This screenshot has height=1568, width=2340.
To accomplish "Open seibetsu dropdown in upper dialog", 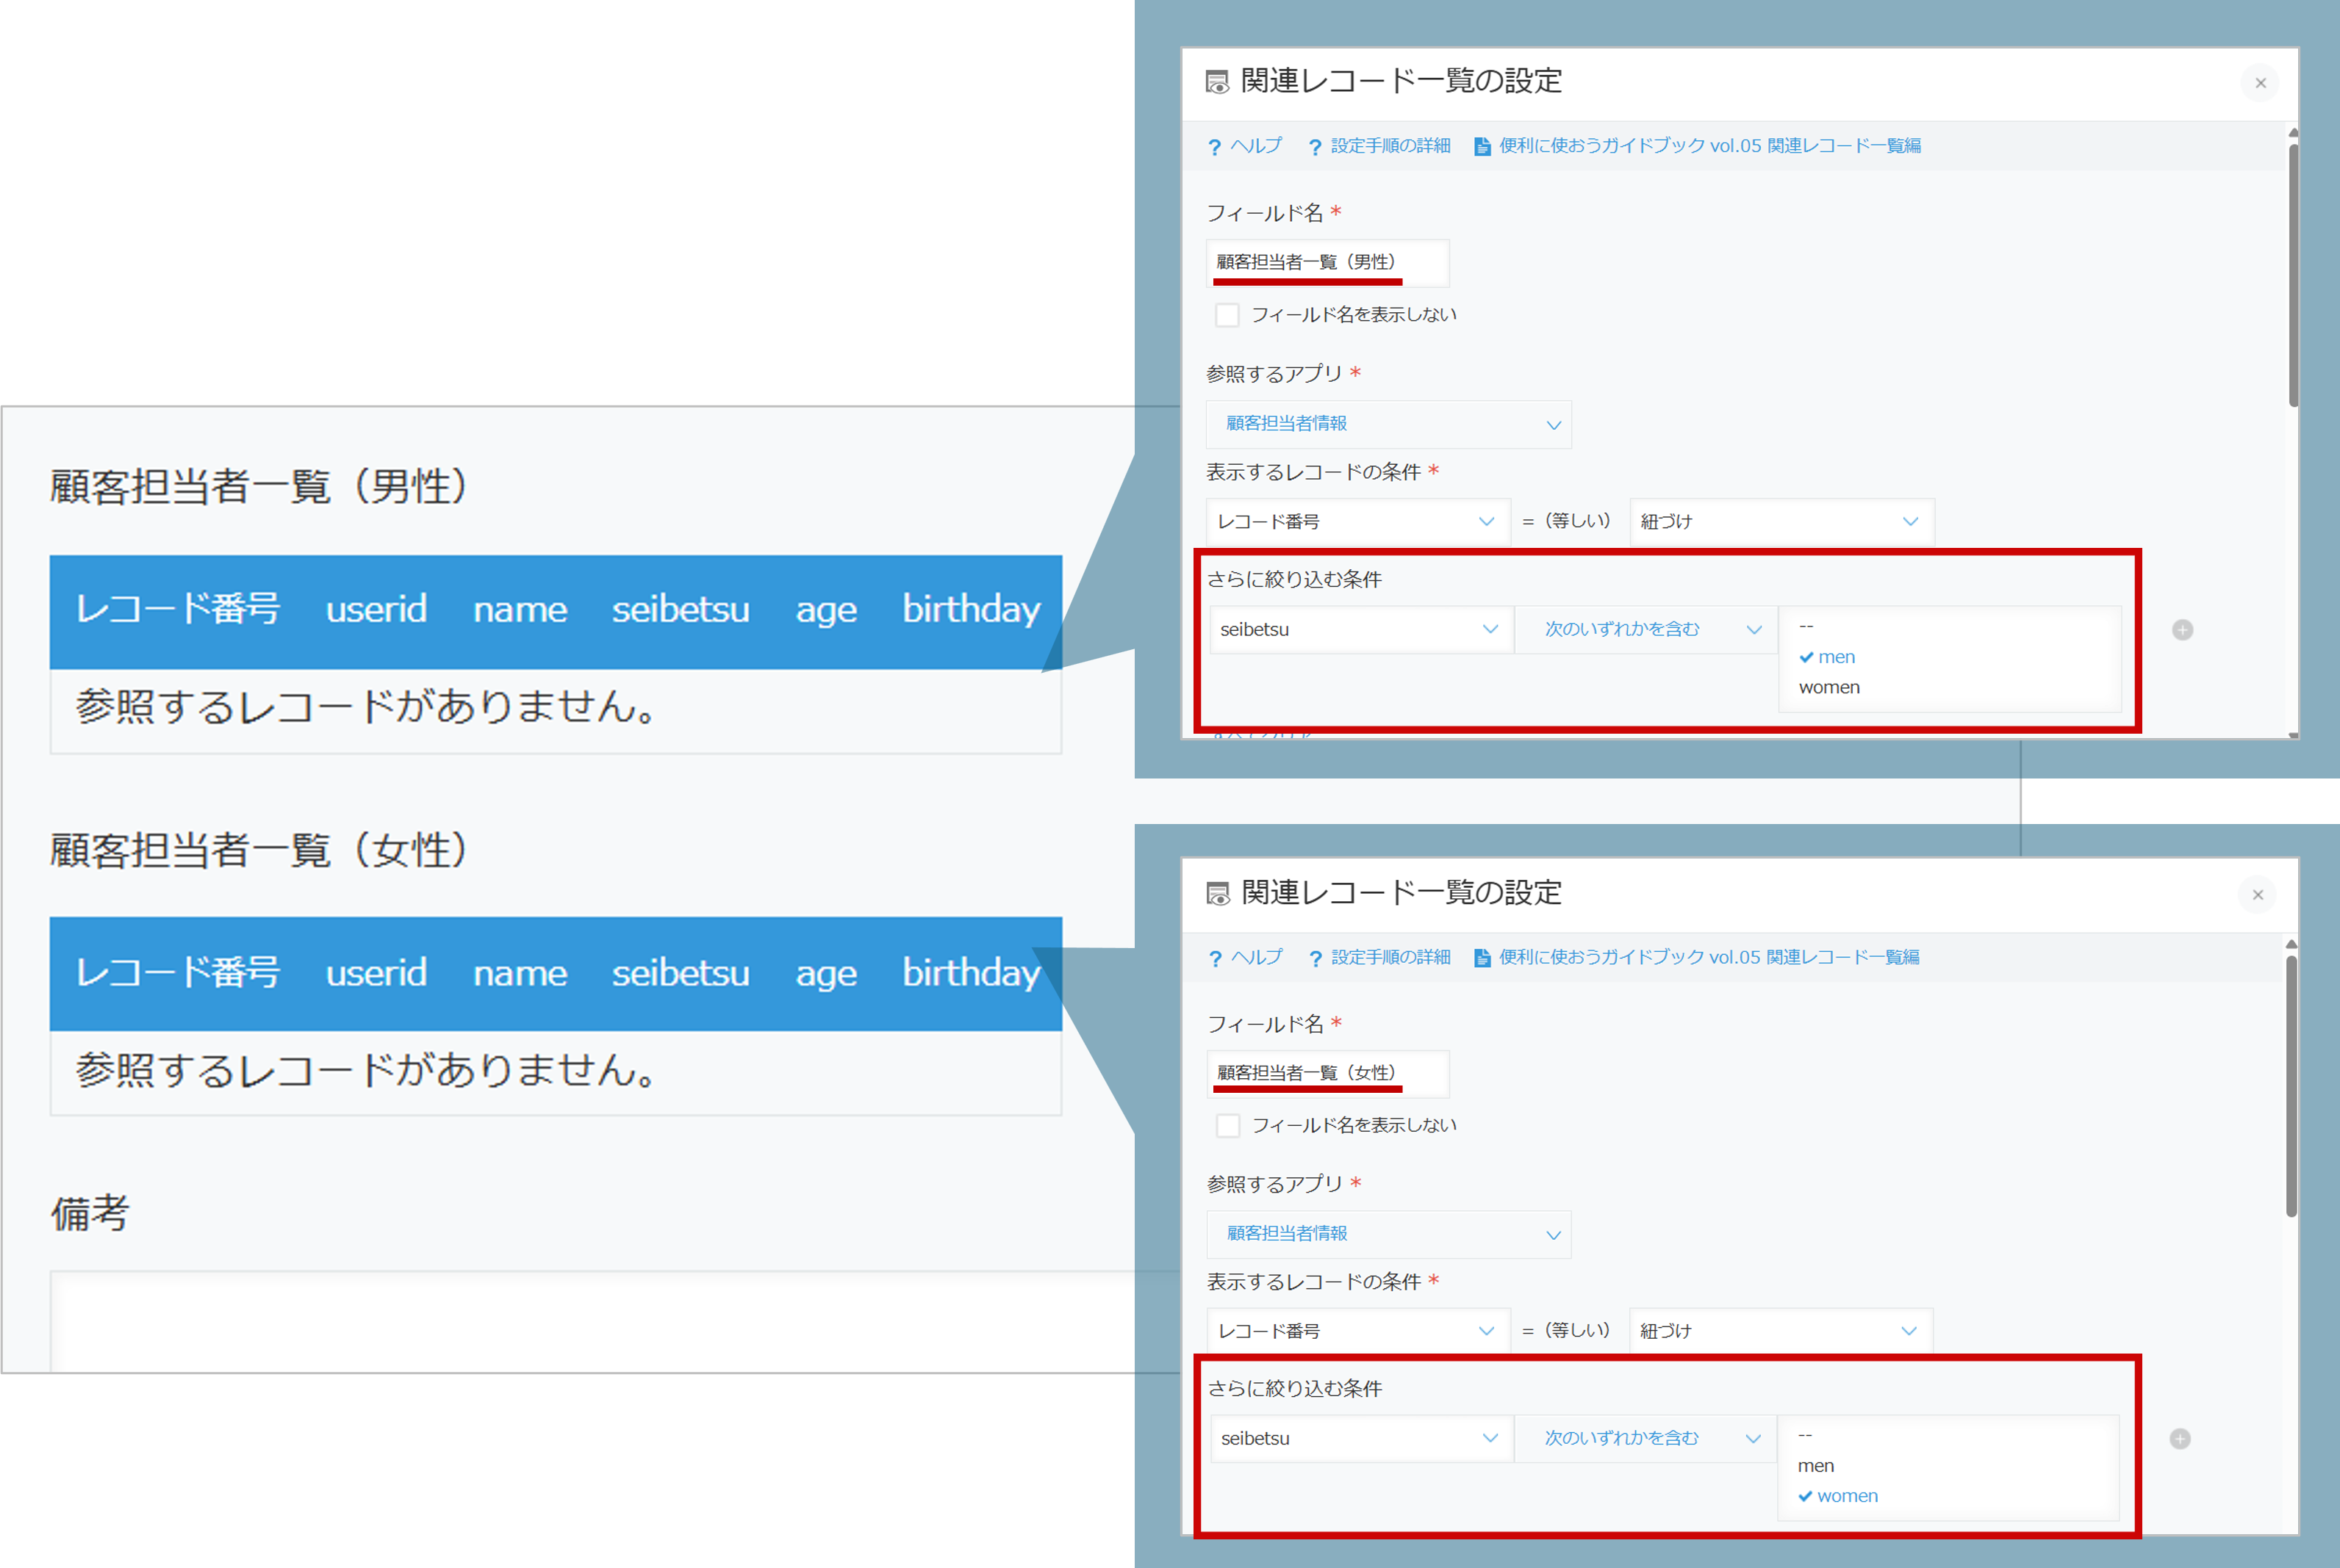I will point(1360,630).
